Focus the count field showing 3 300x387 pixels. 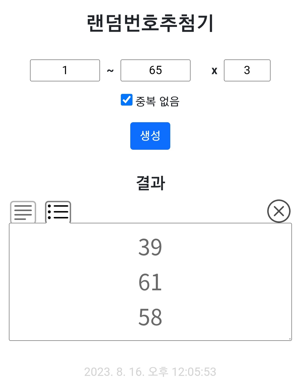click(x=247, y=70)
